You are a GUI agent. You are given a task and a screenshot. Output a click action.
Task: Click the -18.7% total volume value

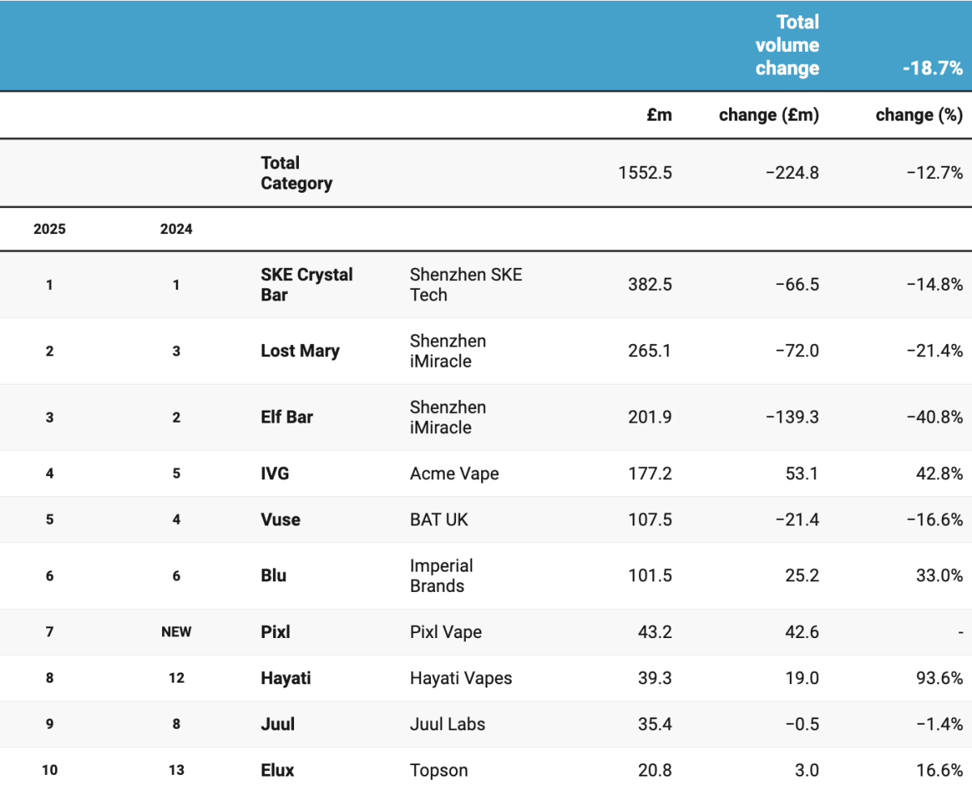pyautogui.click(x=932, y=69)
